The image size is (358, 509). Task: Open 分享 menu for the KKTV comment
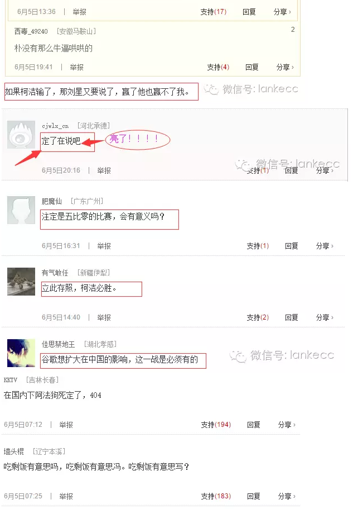[287, 425]
